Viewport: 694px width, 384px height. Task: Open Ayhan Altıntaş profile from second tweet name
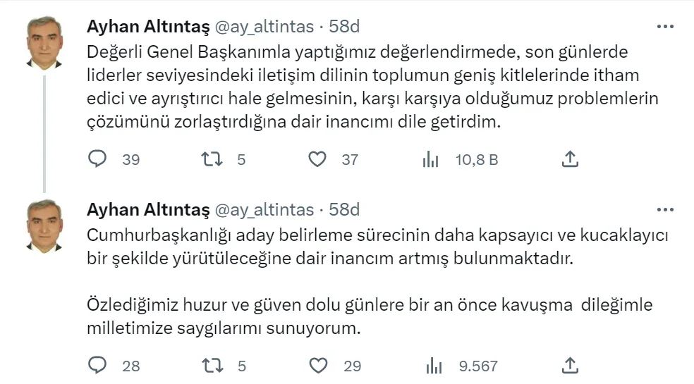[x=147, y=210]
